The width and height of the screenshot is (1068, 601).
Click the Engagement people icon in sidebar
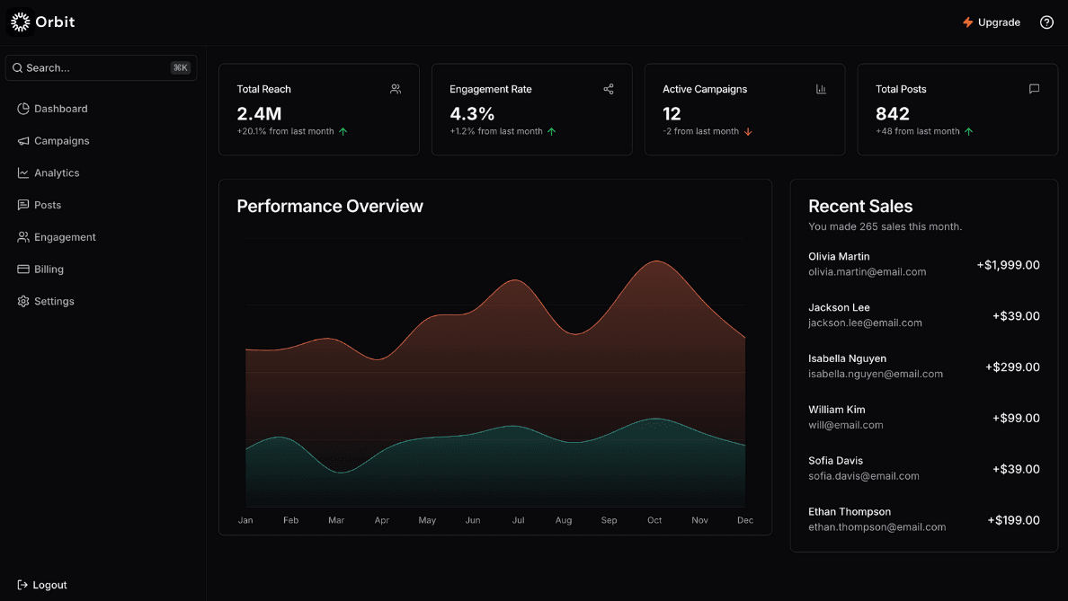(22, 236)
